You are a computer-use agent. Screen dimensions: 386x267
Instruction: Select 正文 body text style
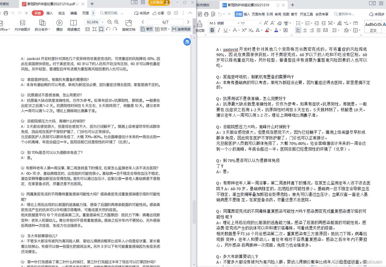coord(373,27)
